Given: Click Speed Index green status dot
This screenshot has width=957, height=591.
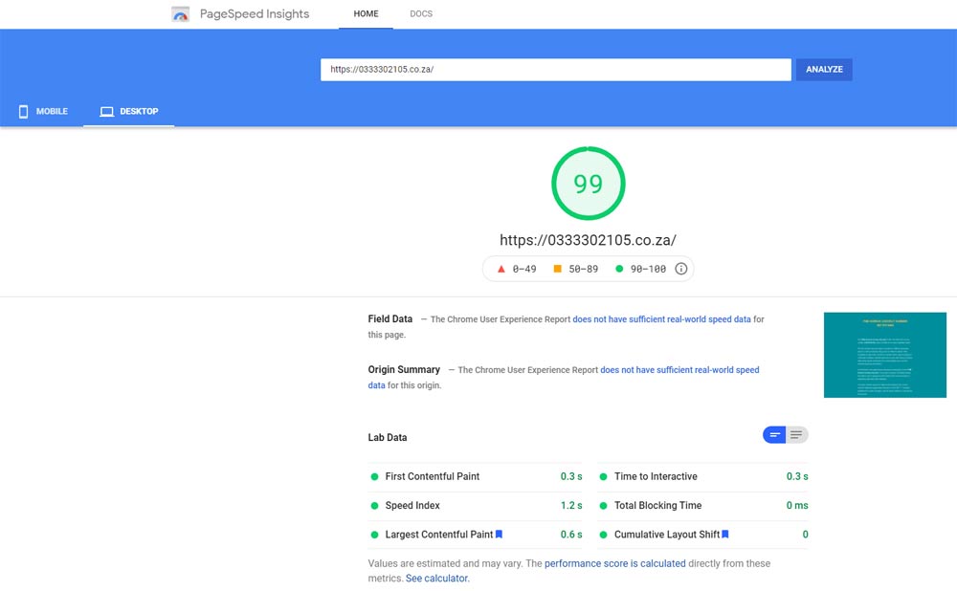Looking at the screenshot, I should pyautogui.click(x=375, y=506).
